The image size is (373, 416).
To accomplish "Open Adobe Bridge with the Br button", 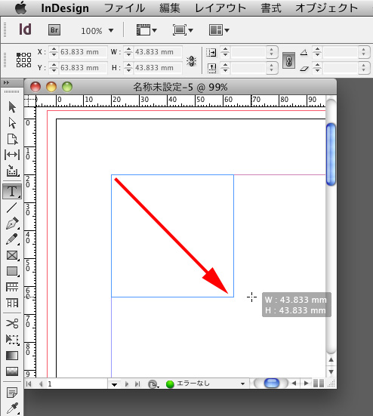I will (54, 30).
